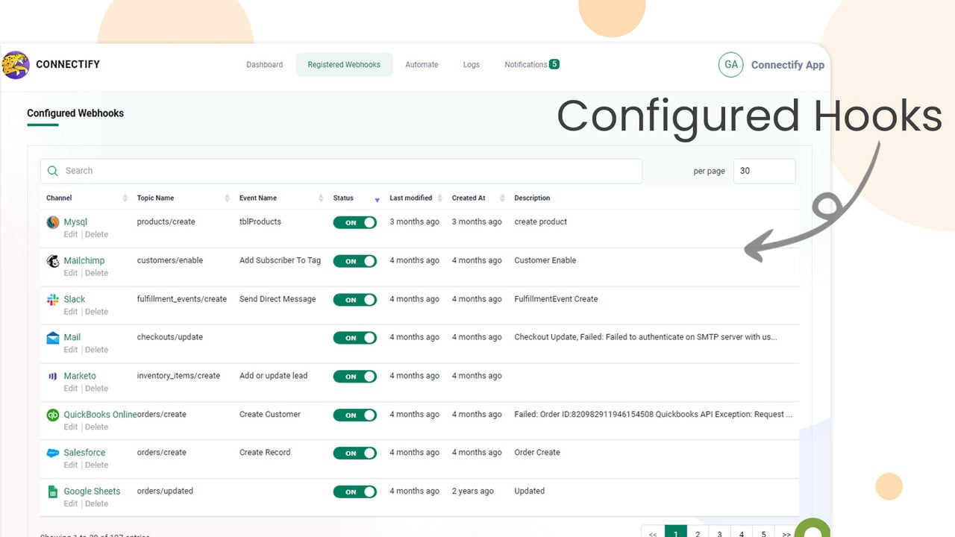
Task: Click the '2 years ago' created cell
Action: click(x=473, y=491)
